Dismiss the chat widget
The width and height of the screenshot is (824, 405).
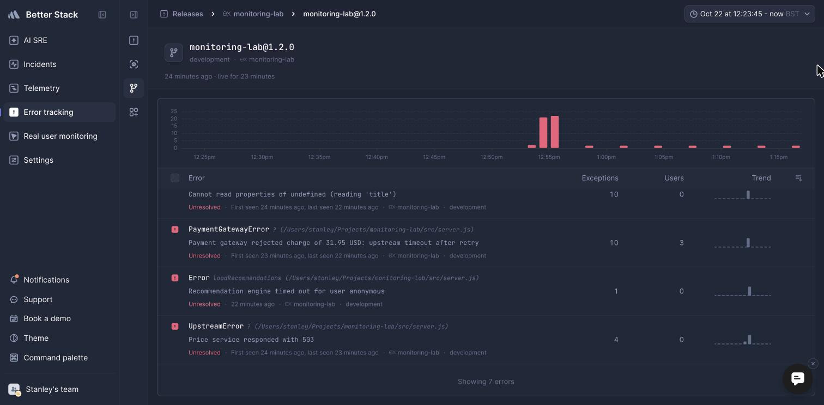[813, 364]
